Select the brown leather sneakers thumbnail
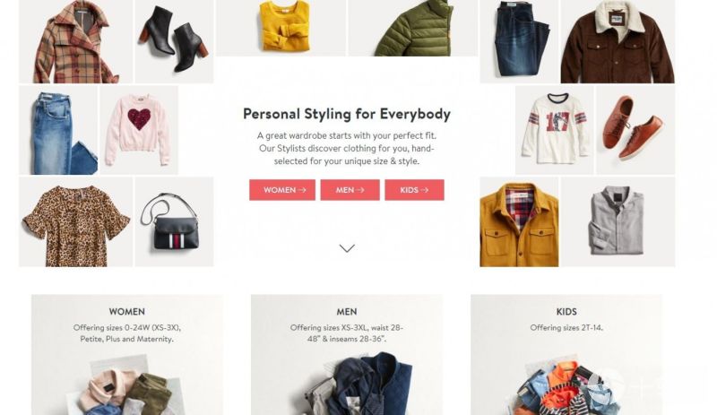Image resolution: width=717 pixels, height=415 pixels. (x=635, y=130)
